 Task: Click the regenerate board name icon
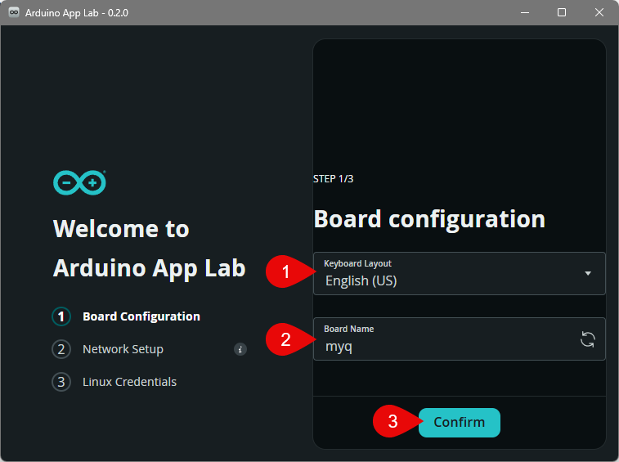tap(587, 340)
